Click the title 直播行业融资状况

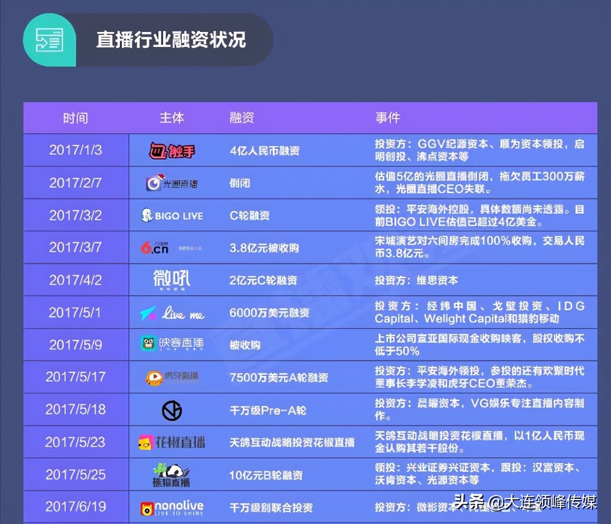pos(171,40)
